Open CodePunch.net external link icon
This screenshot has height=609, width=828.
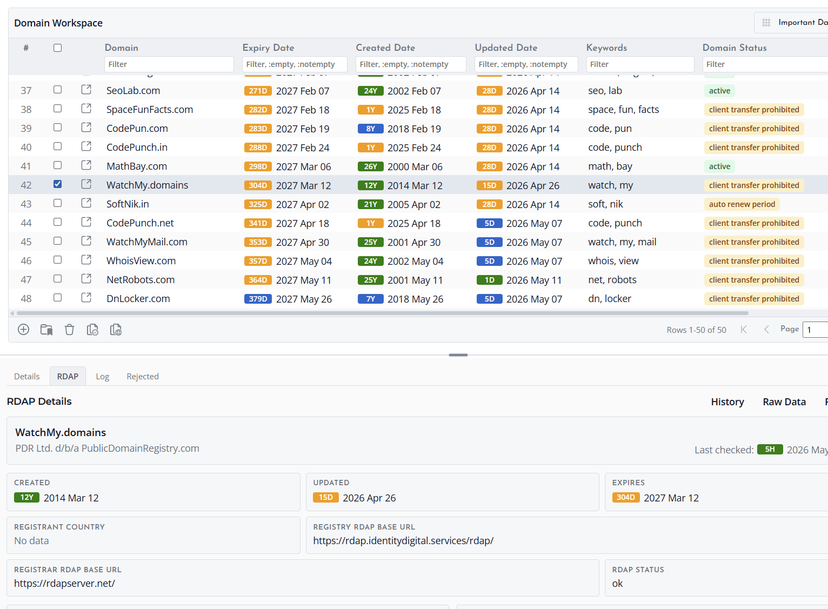pos(86,222)
